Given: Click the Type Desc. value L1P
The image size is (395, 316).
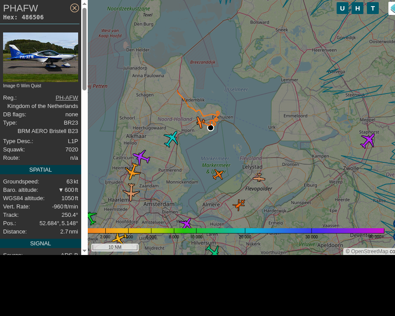Looking at the screenshot, I should pyautogui.click(x=73, y=141).
